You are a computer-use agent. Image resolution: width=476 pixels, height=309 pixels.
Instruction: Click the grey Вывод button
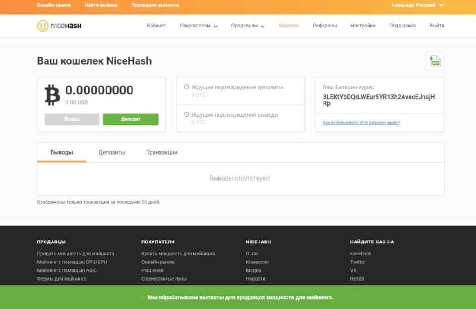[x=72, y=119]
